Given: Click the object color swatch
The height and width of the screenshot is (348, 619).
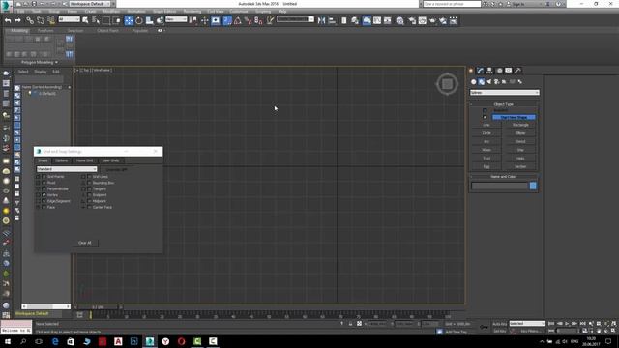Looking at the screenshot, I should click(533, 186).
